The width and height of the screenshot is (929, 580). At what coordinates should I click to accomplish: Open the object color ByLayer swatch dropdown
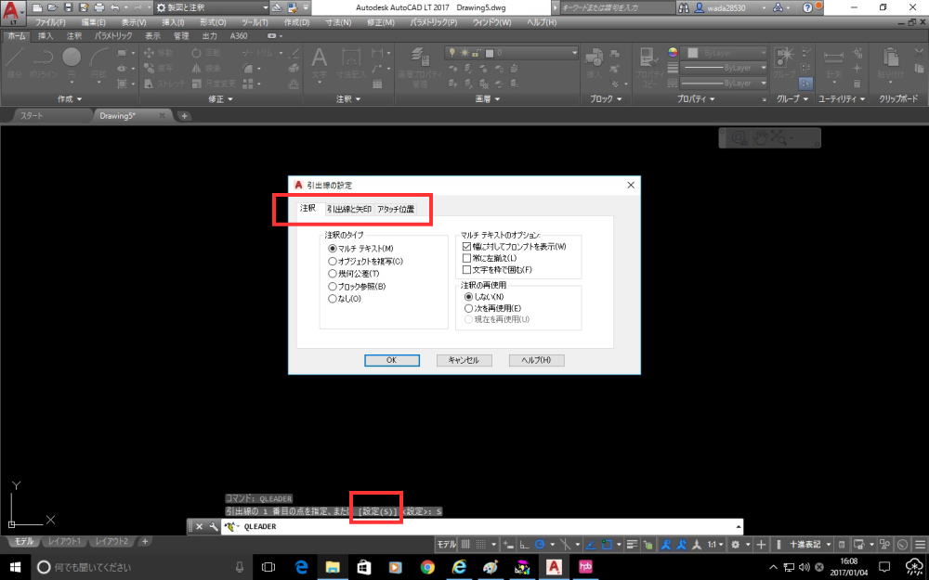pos(726,53)
